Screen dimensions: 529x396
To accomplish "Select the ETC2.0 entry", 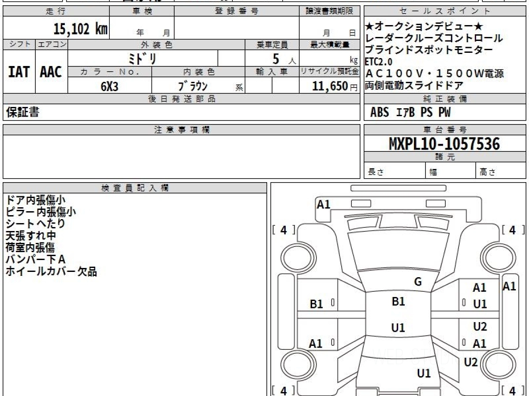I will 378,61.
